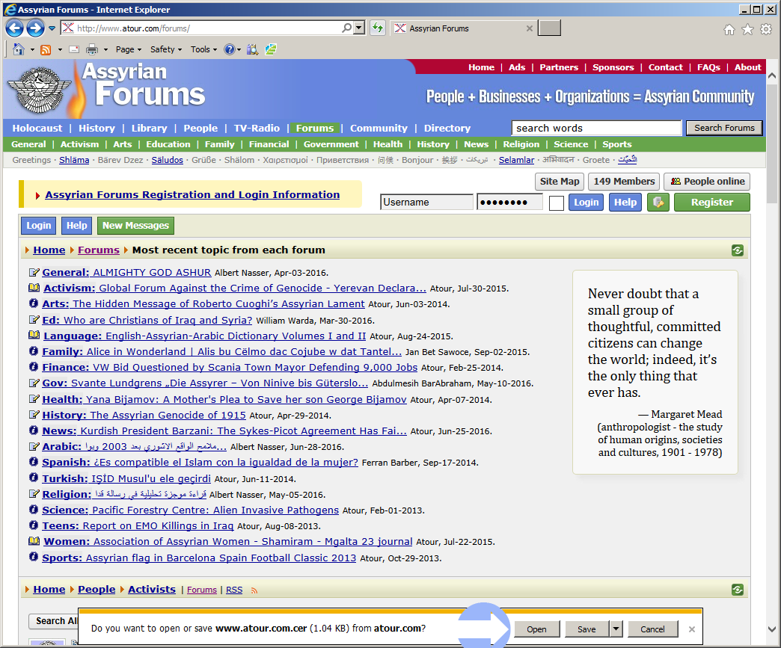This screenshot has width=781, height=648.
Task: Open the browser Home page house icon at top right
Action: pos(729,30)
